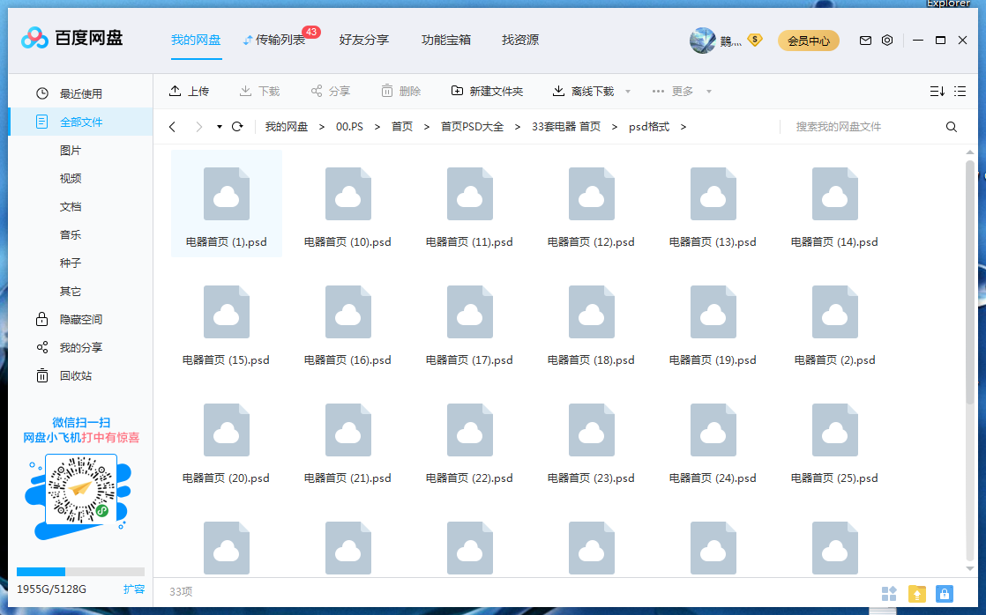This screenshot has width=986, height=615.
Task: Navigate to 00.PS breadcrumb
Action: pos(349,127)
